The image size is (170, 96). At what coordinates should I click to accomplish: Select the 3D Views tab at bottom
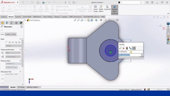click(21, 87)
